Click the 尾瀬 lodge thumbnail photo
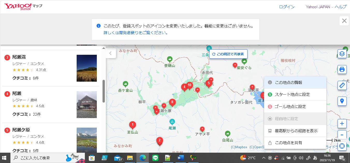 click(x=87, y=105)
